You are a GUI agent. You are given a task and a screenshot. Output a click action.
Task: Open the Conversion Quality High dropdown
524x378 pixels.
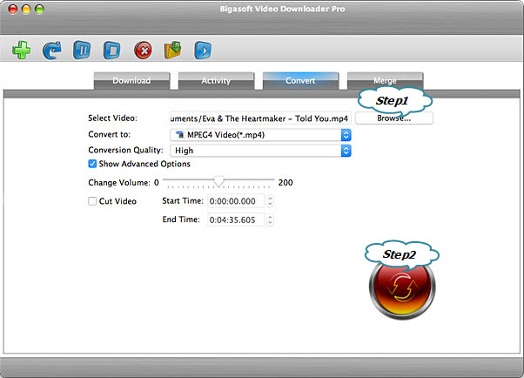260,151
